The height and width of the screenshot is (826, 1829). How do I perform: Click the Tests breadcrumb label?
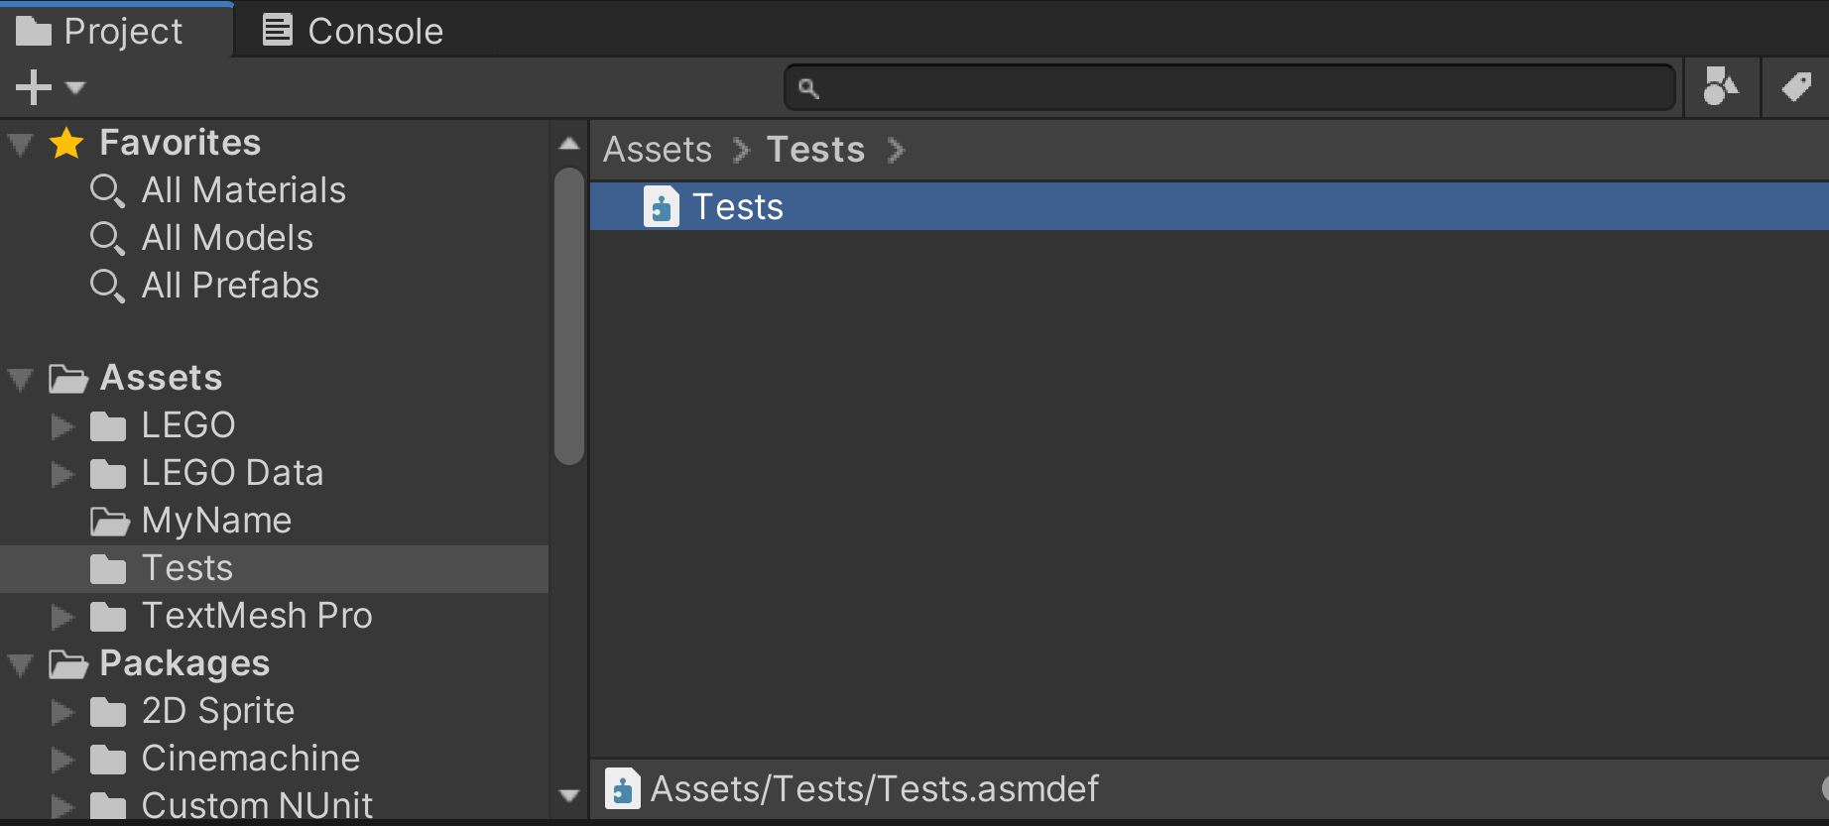815,150
